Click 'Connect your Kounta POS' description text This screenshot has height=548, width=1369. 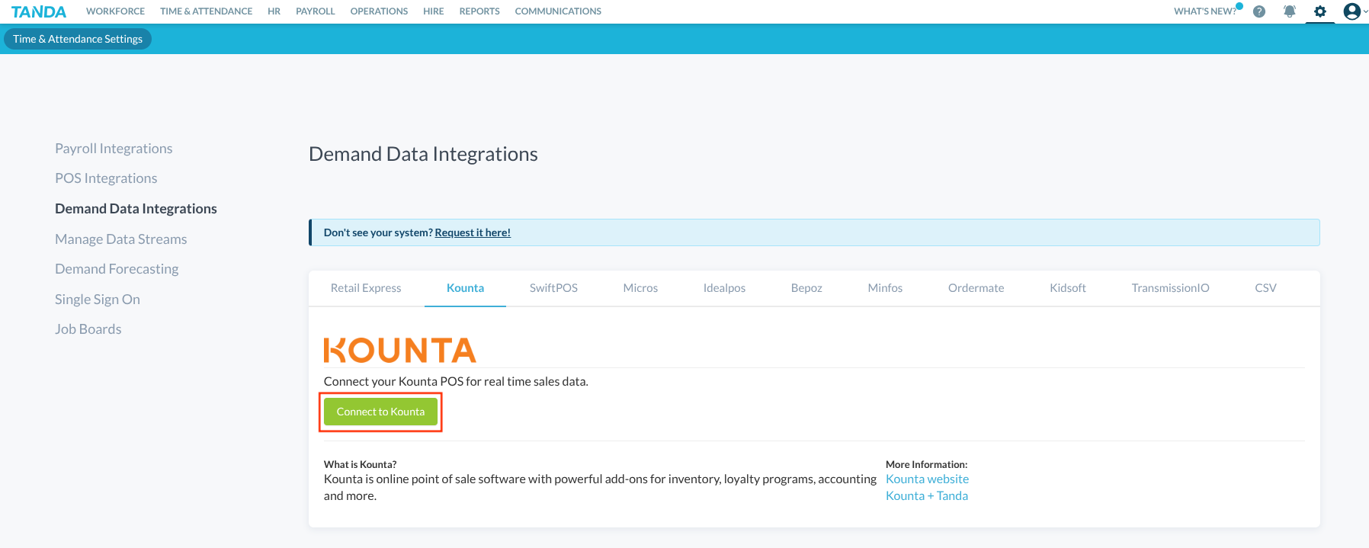[456, 381]
